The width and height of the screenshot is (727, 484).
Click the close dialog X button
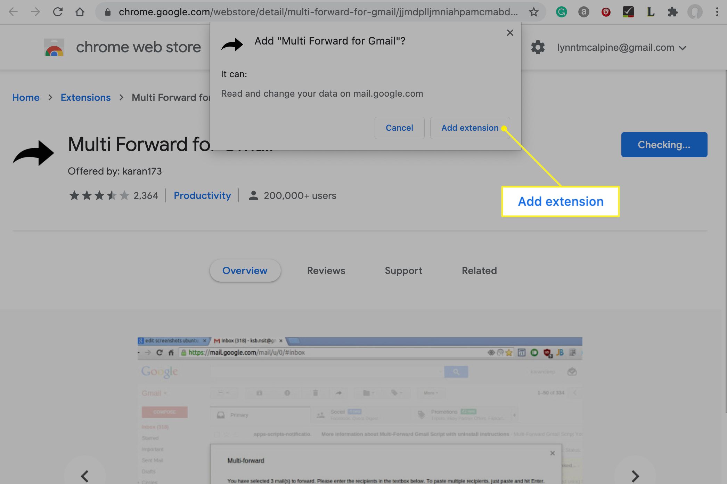point(509,32)
